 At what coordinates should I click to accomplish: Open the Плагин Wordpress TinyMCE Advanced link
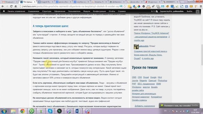pyautogui.click(x=152, y=35)
